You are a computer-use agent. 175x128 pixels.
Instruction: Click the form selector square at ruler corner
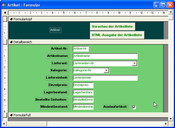[5, 13]
